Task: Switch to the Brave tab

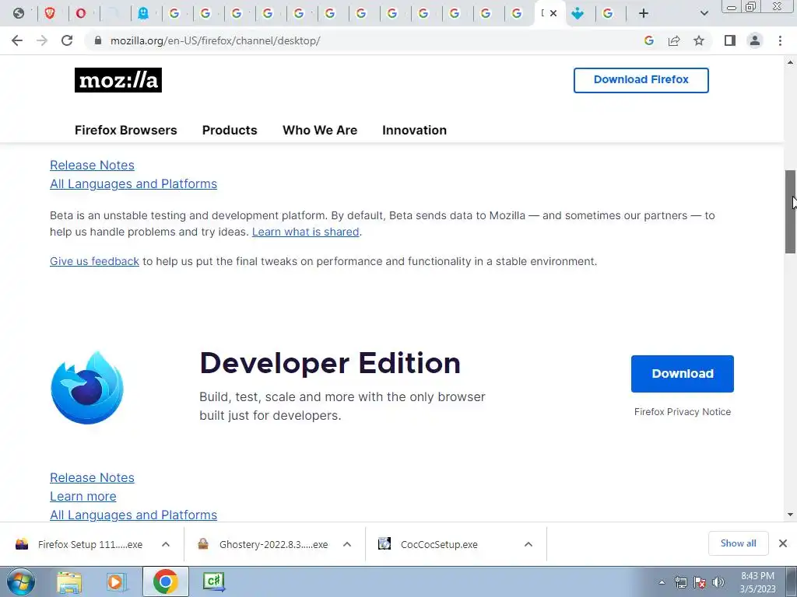Action: (x=50, y=13)
